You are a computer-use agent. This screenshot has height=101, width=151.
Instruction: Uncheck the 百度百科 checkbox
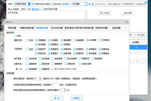[x=74, y=53]
